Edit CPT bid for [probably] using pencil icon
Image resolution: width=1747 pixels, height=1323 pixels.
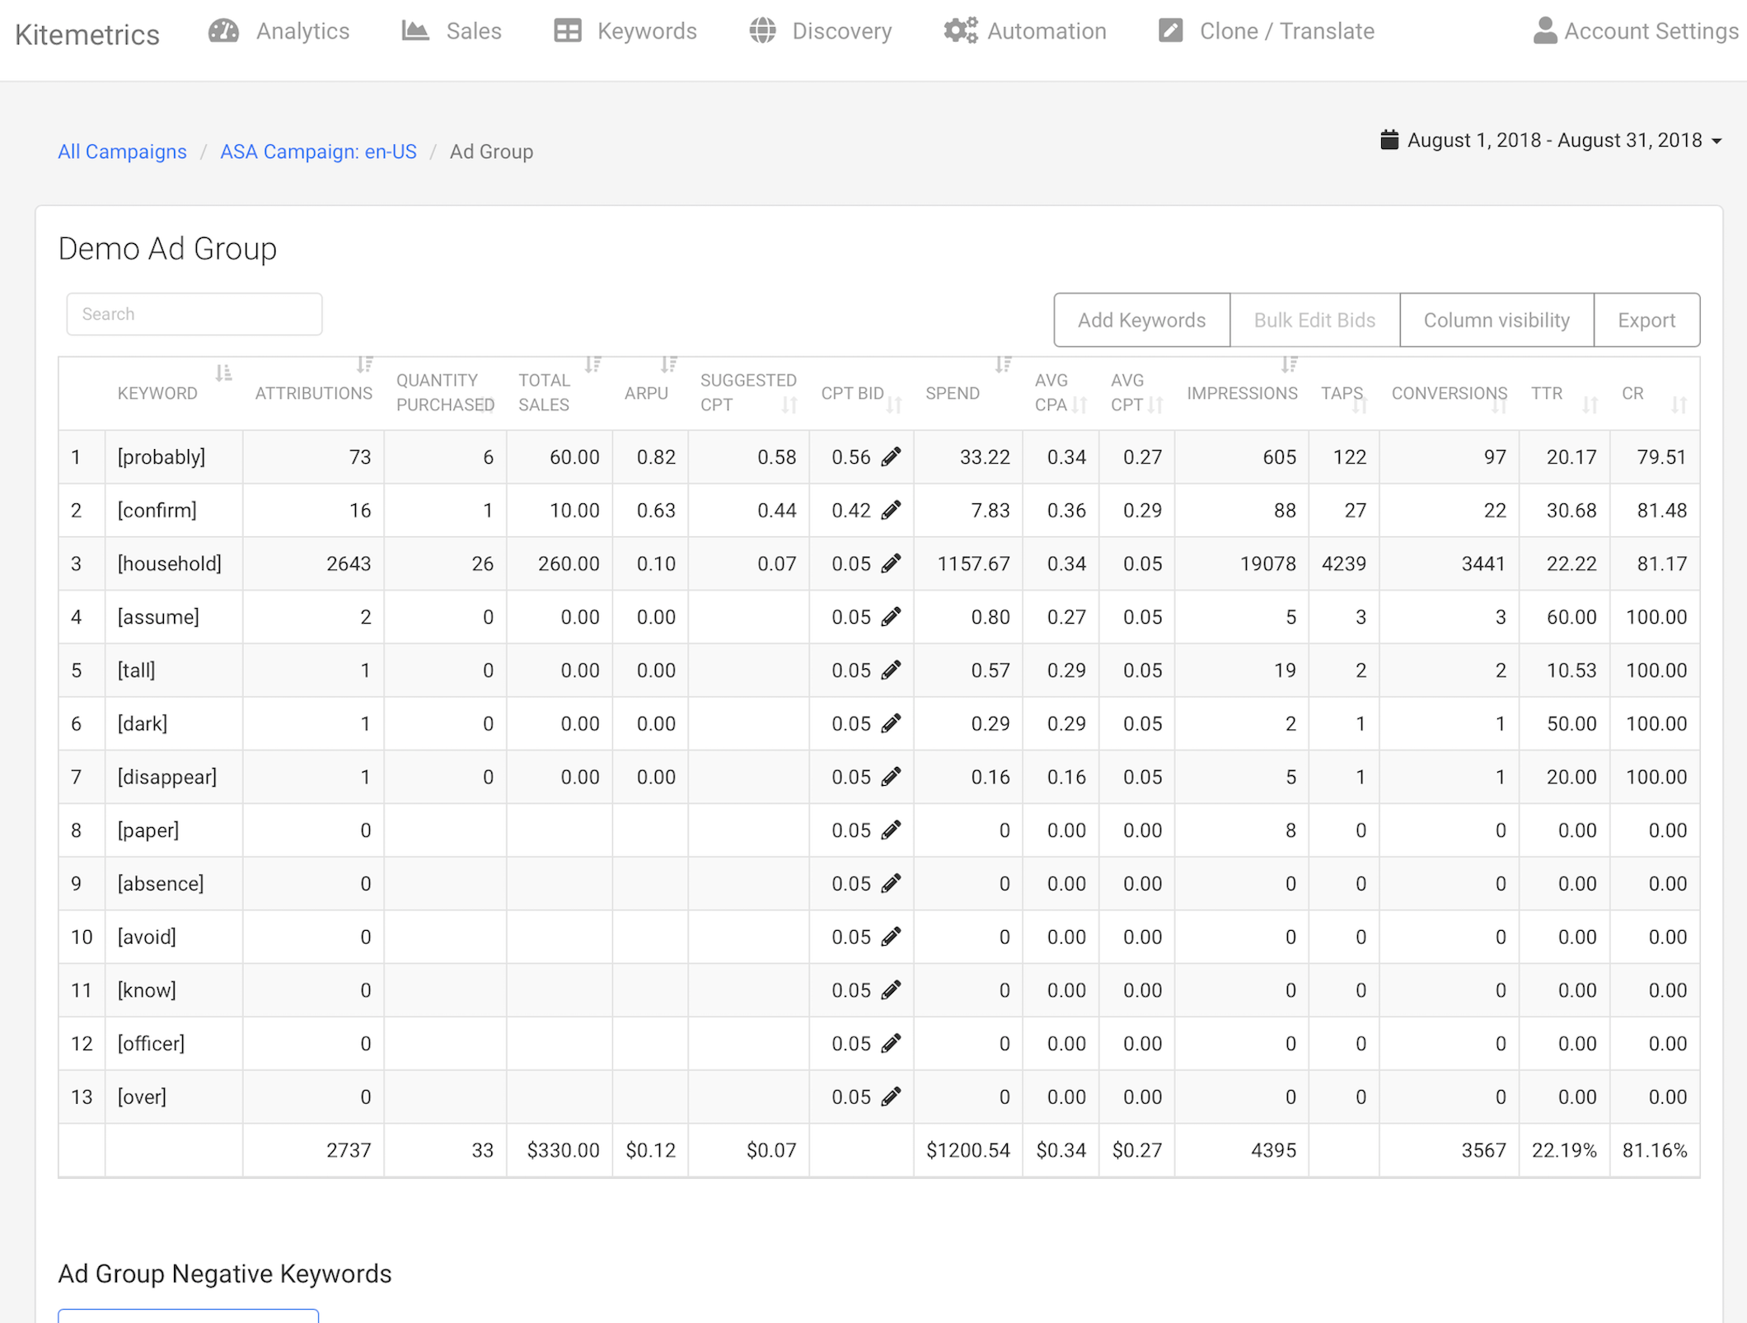[x=892, y=456]
